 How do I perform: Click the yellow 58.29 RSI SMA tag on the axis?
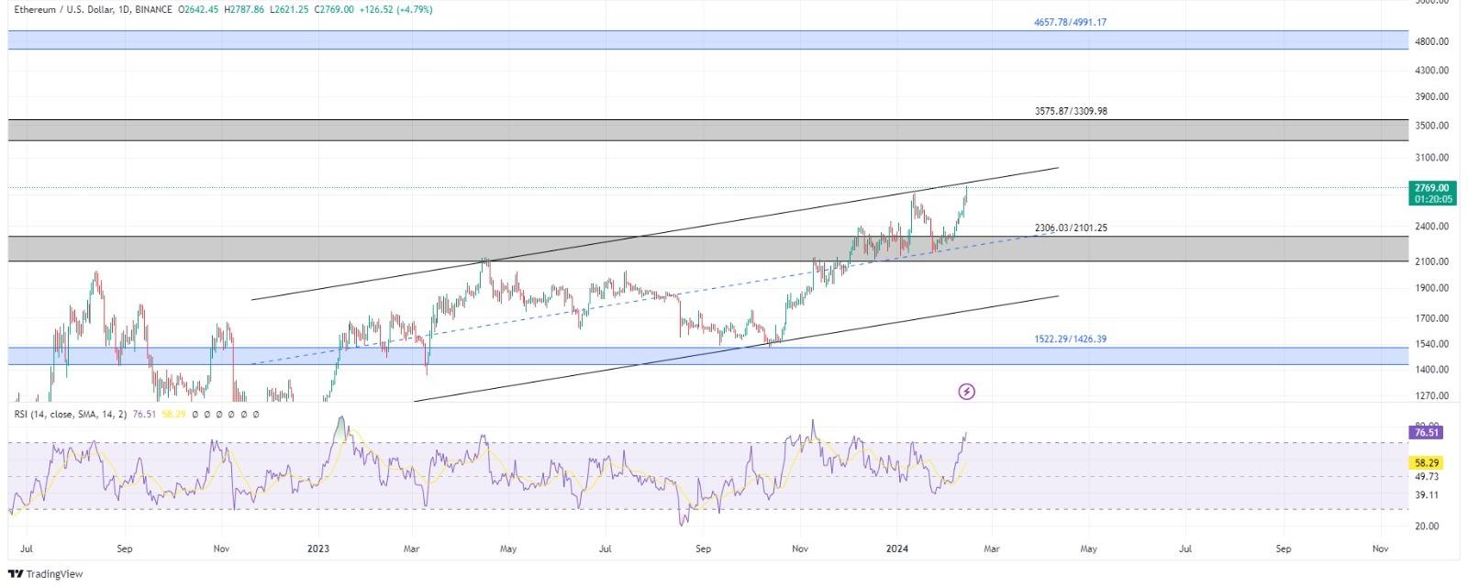click(x=1426, y=463)
